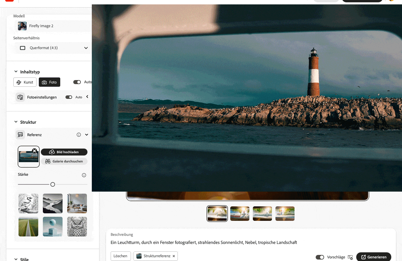This screenshot has width=402, height=261.
Task: Select the bird sketch structure preset
Action: [x=28, y=203]
